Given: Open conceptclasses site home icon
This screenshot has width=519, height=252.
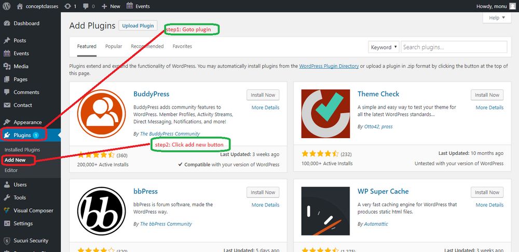Looking at the screenshot, I should (20, 6).
